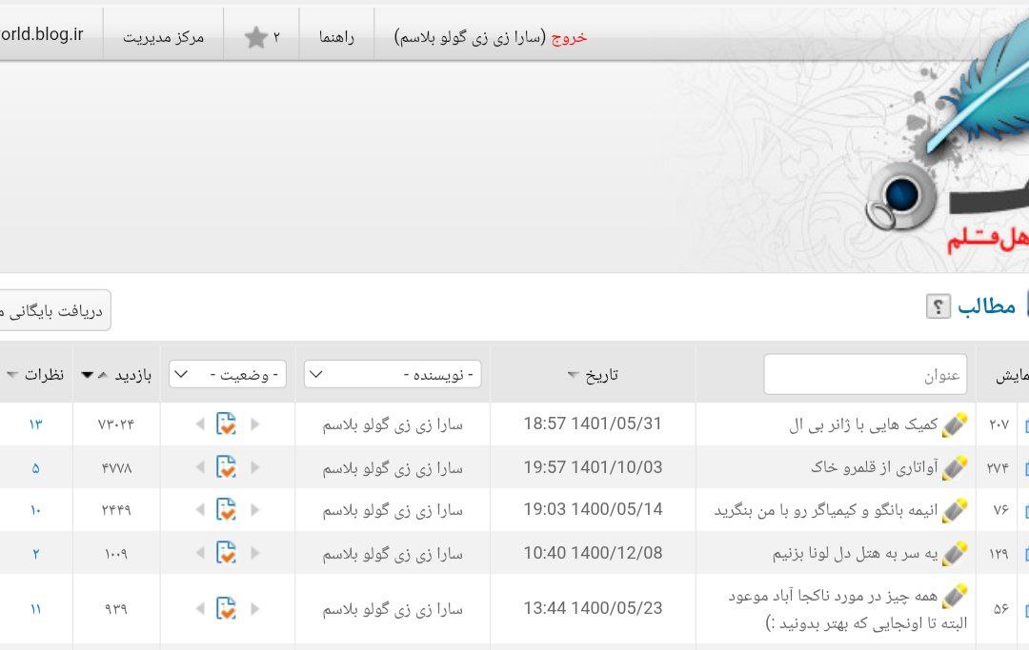Click left status arrow for 2449-view post

[x=199, y=510]
